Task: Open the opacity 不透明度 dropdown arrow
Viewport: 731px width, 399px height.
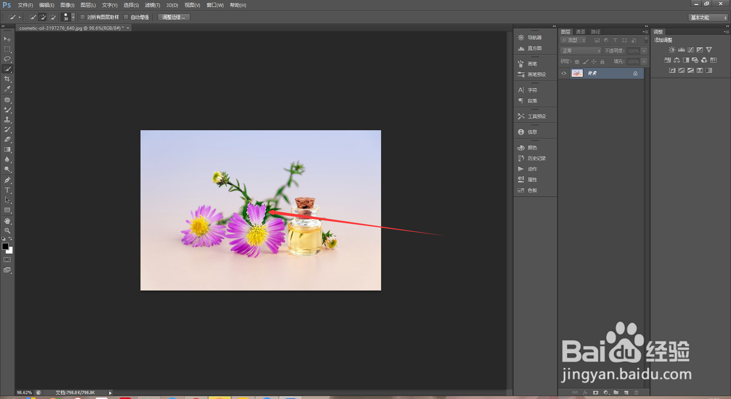Action: pos(644,51)
